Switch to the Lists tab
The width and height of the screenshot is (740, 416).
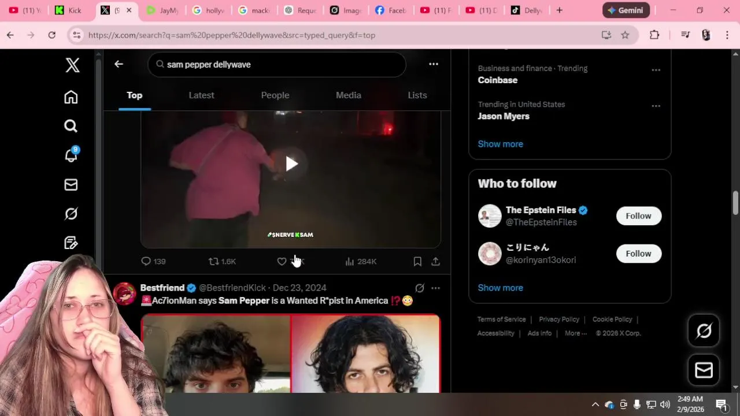(417, 95)
